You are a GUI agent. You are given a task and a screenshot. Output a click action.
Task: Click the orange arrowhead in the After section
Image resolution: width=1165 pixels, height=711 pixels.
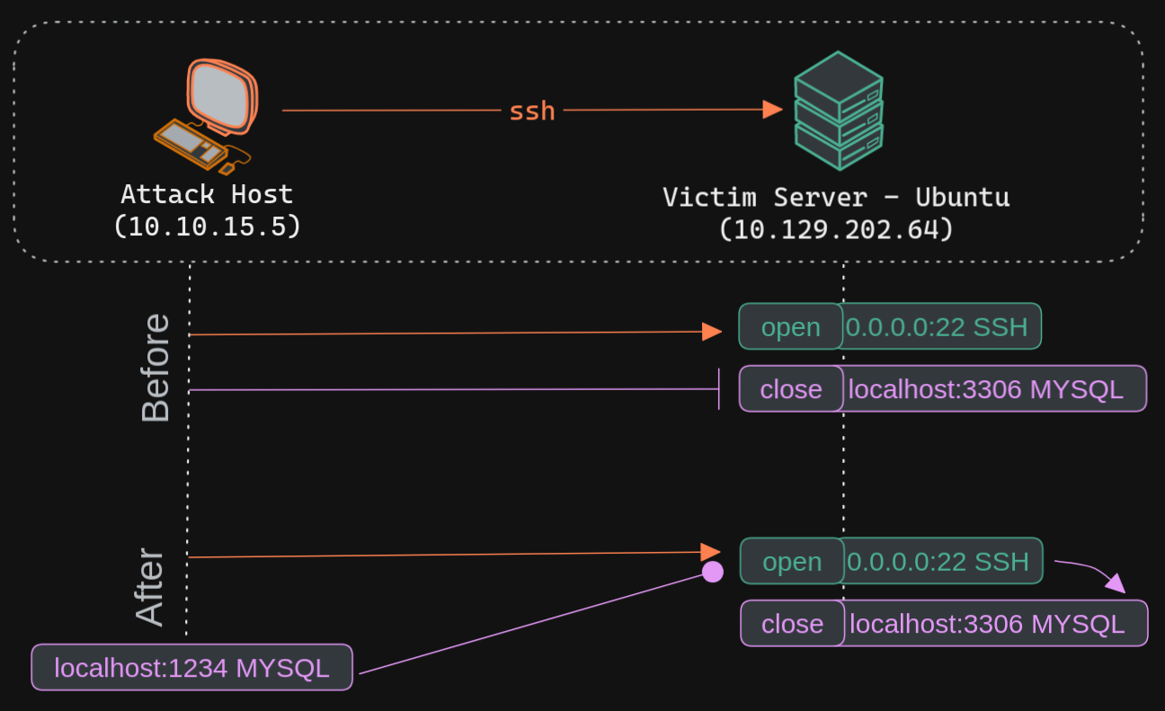(710, 552)
